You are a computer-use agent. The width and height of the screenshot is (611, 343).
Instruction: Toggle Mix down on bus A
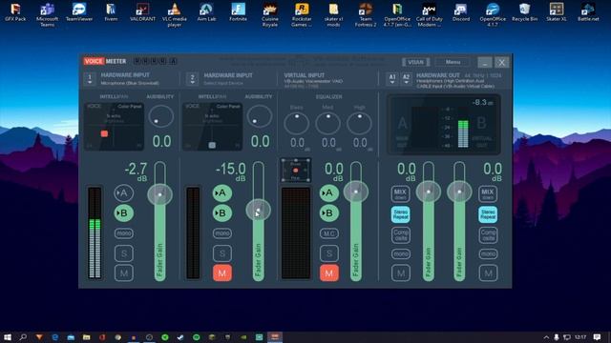coord(401,193)
